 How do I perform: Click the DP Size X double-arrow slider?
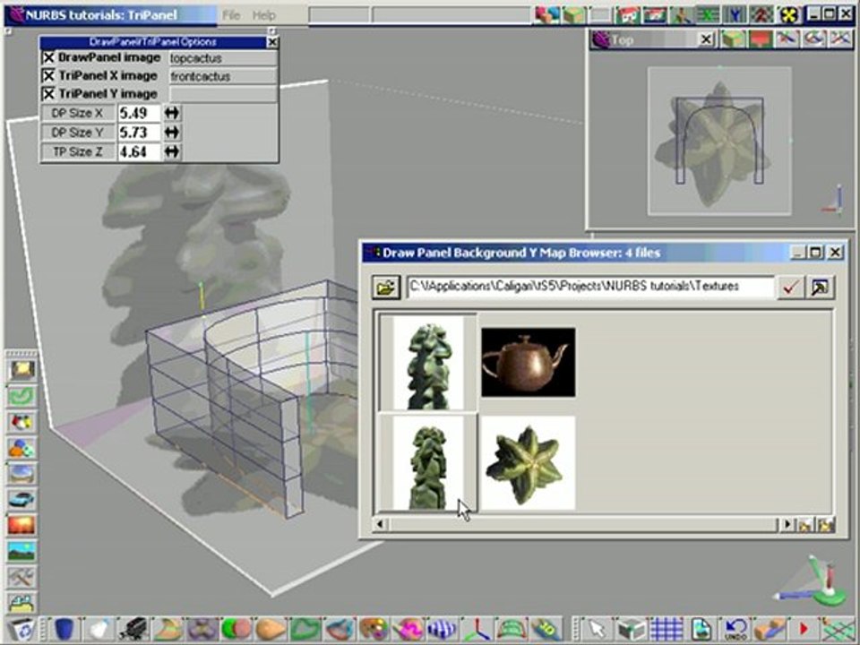coord(172,113)
